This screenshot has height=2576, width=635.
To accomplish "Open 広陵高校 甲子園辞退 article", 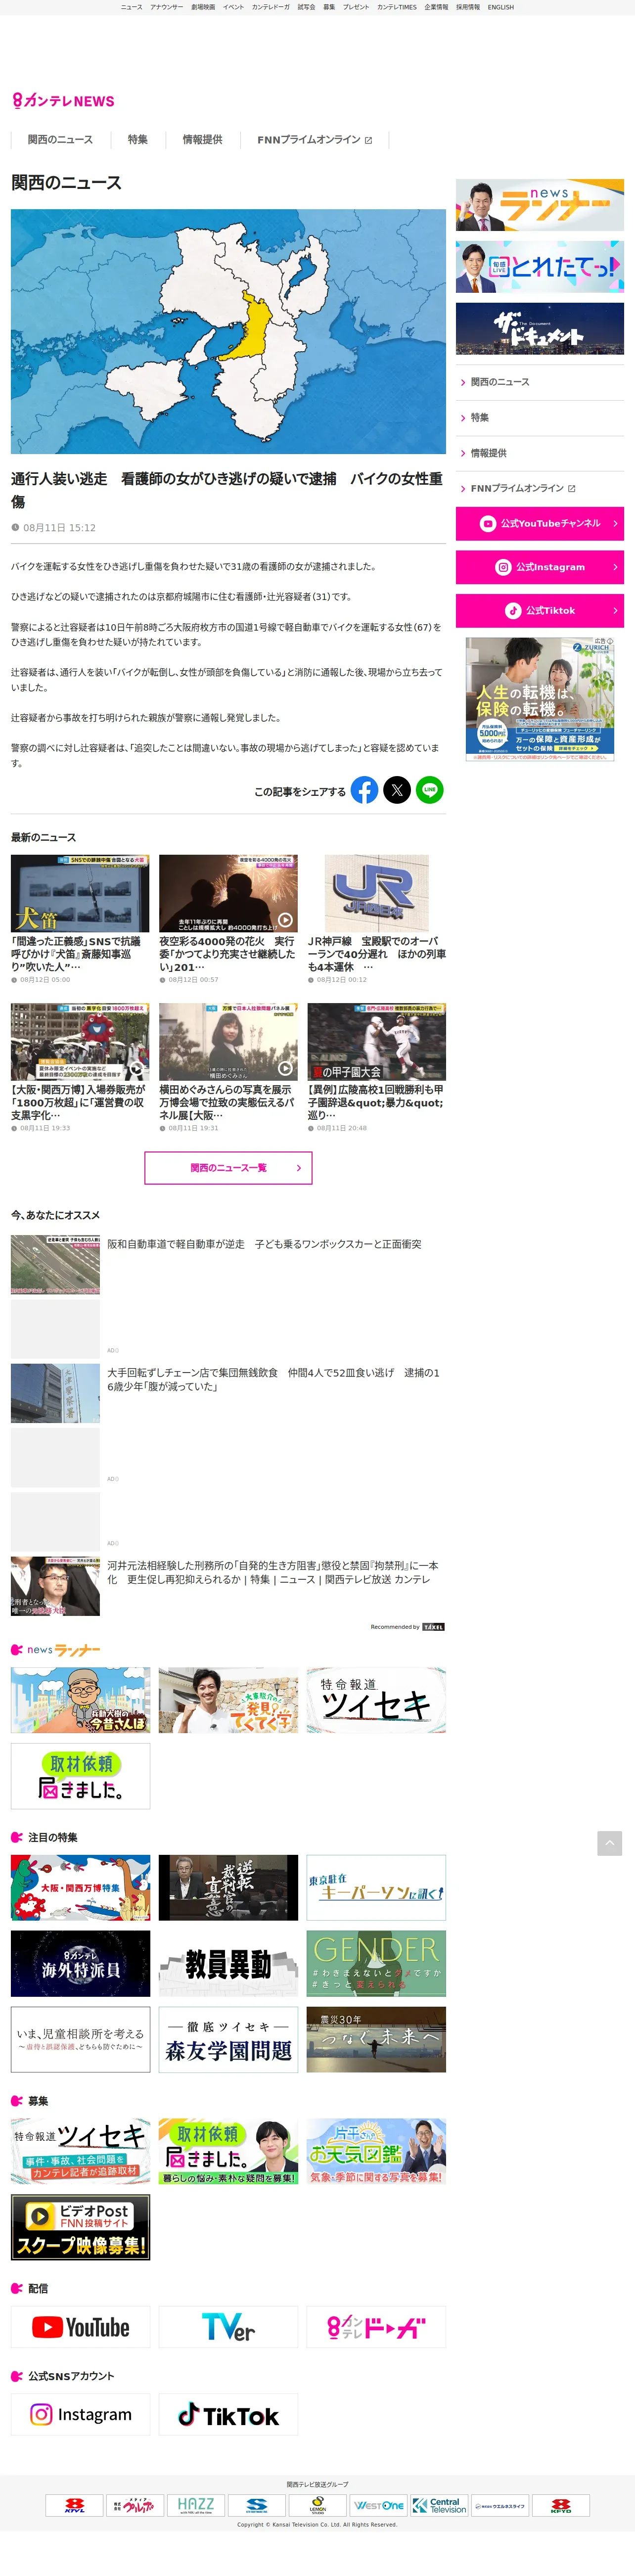I will [x=376, y=1067].
